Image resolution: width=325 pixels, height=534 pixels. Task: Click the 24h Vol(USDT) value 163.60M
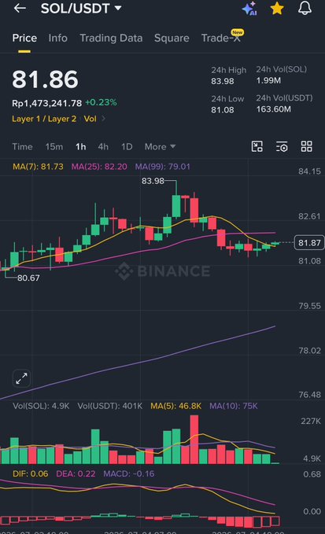tap(274, 109)
